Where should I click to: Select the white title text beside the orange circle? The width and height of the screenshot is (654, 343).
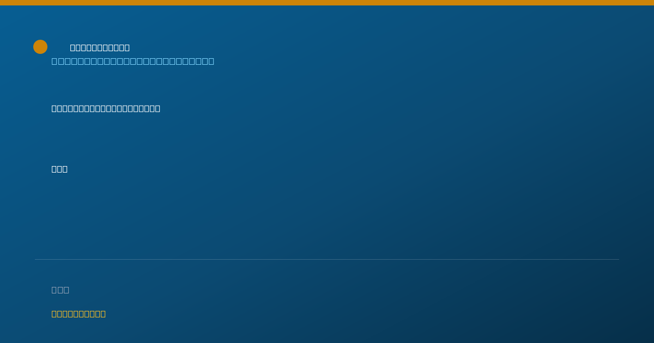click(100, 47)
